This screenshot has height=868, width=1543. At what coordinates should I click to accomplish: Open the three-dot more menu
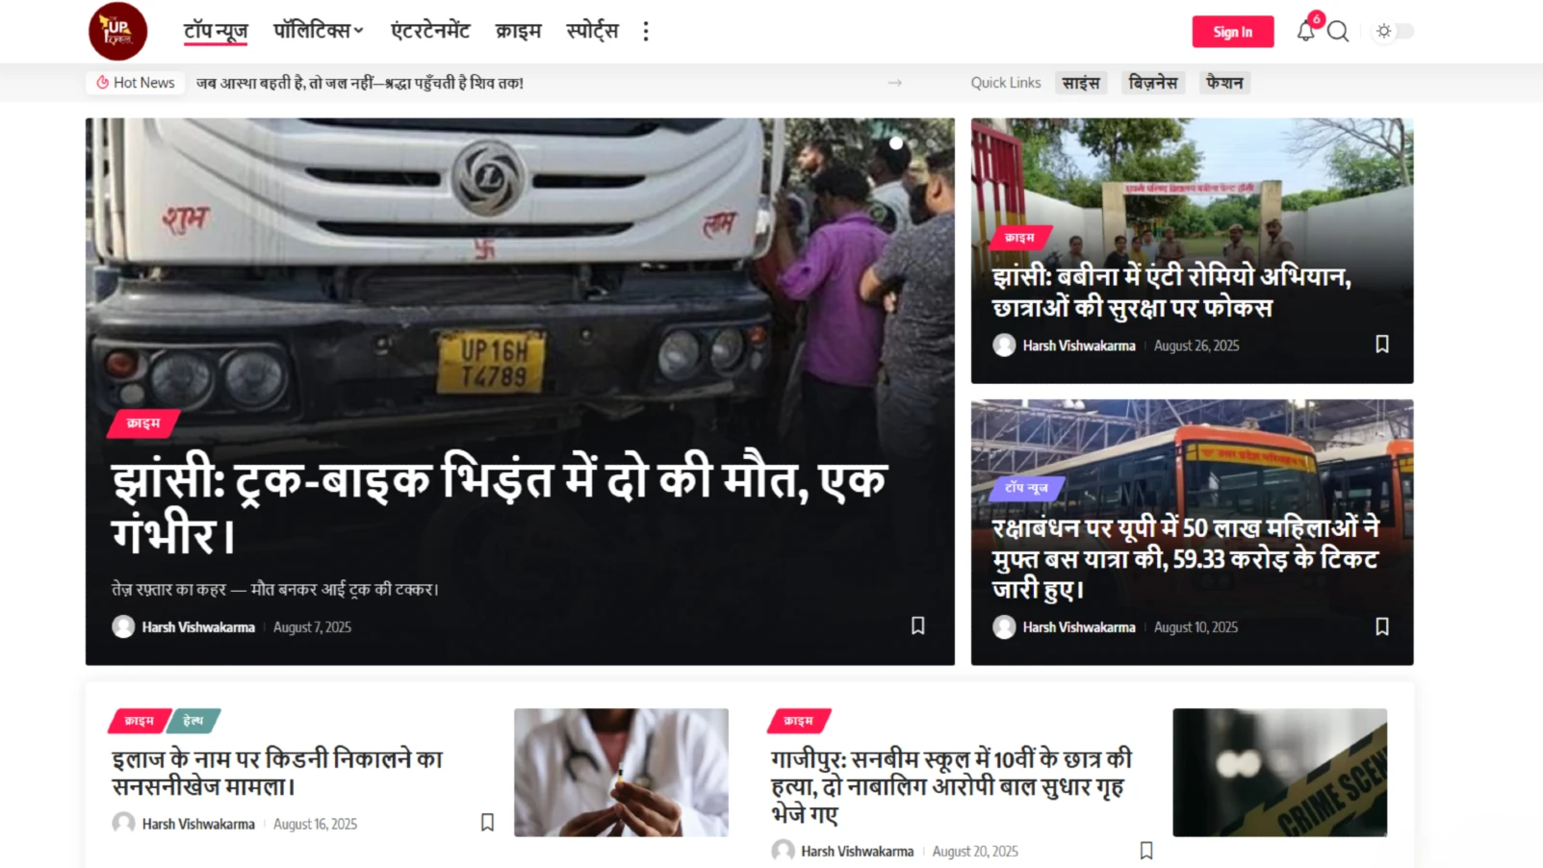[x=646, y=32]
